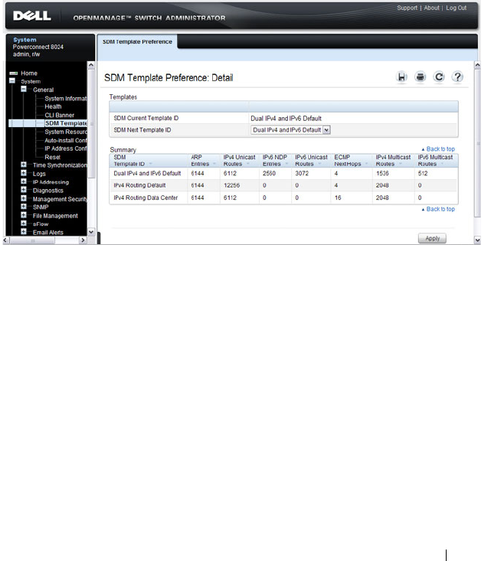Image resolution: width=491 pixels, height=561 pixels.
Task: Click Back to top above Summary table
Action: (x=438, y=149)
